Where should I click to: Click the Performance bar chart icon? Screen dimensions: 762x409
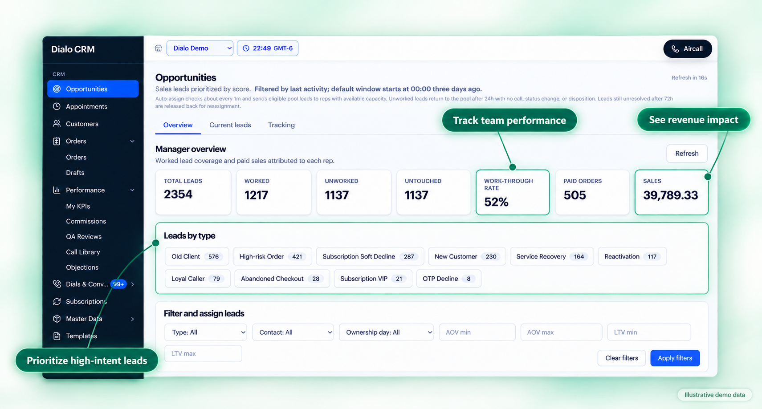(57, 190)
